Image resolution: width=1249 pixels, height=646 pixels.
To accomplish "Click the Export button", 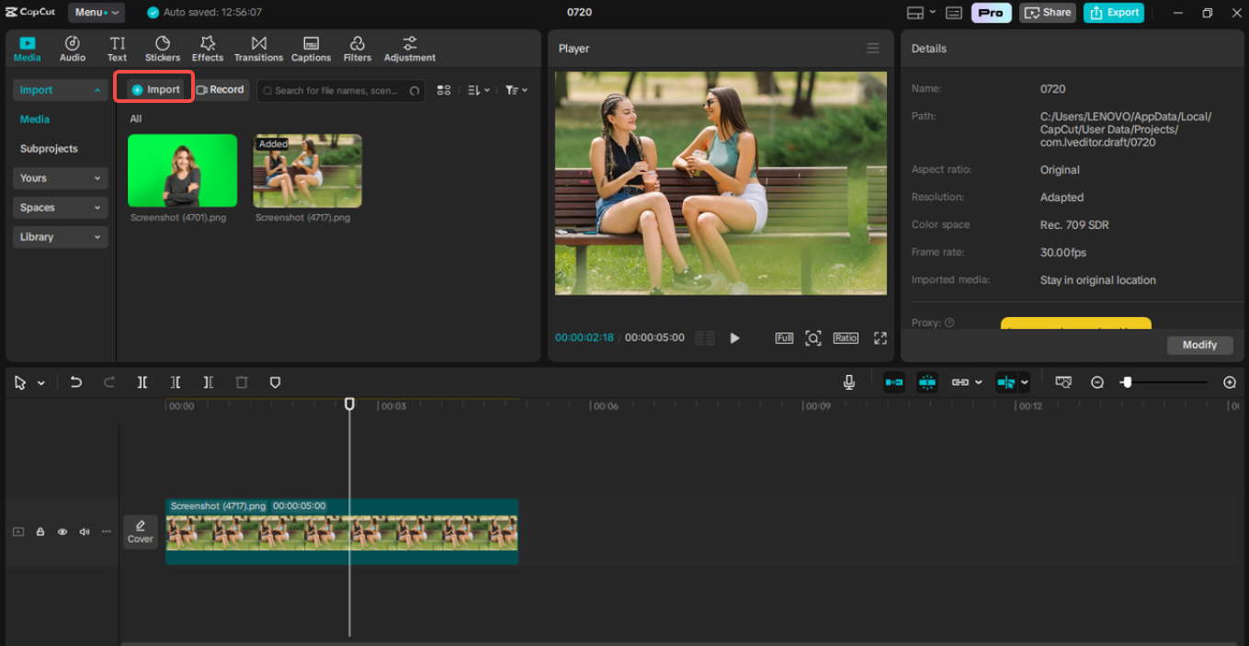I will click(x=1113, y=13).
